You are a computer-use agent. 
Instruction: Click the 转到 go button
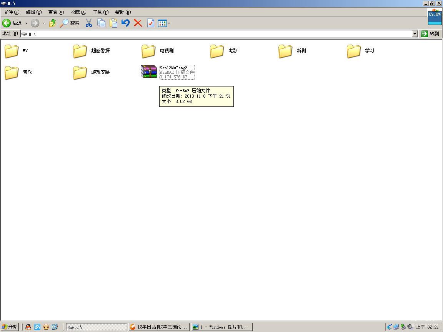[x=430, y=34]
